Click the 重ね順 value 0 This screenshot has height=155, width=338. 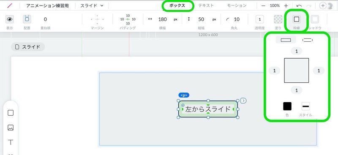[x=45, y=19]
